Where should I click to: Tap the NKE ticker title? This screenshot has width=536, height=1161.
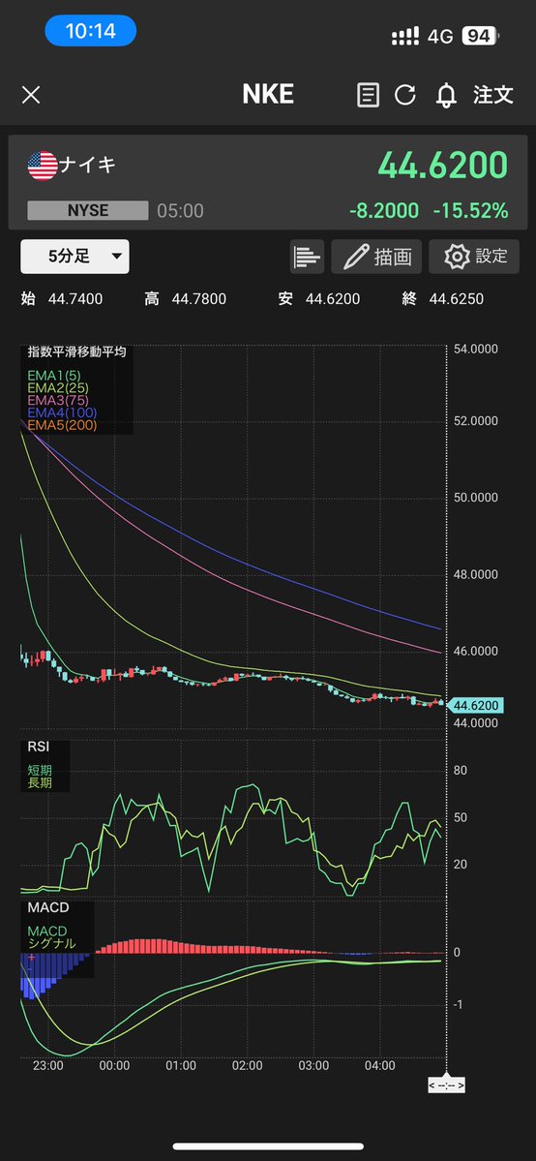pos(268,94)
